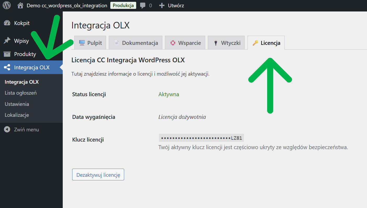
Task: Open Demo cc_wordpress_olx_integration site link
Action: (67, 5)
